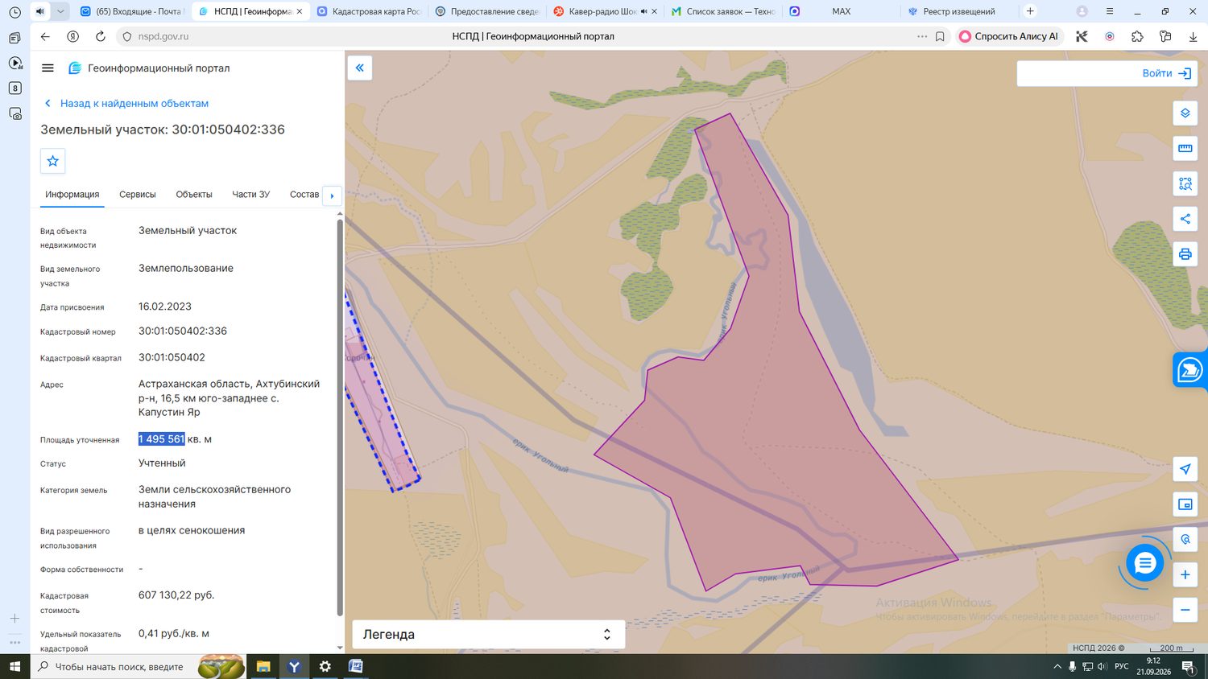The height and width of the screenshot is (679, 1208).
Task: Select the Информация tab
Action: pos(72,195)
